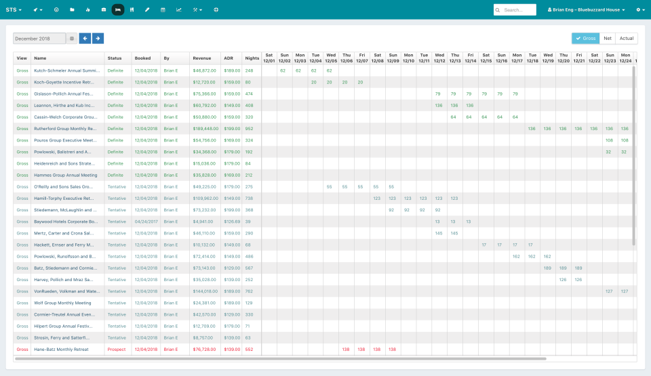Open Baywood Hotels Corporate booking
Viewport: 651px width, 376px height.
(x=66, y=222)
